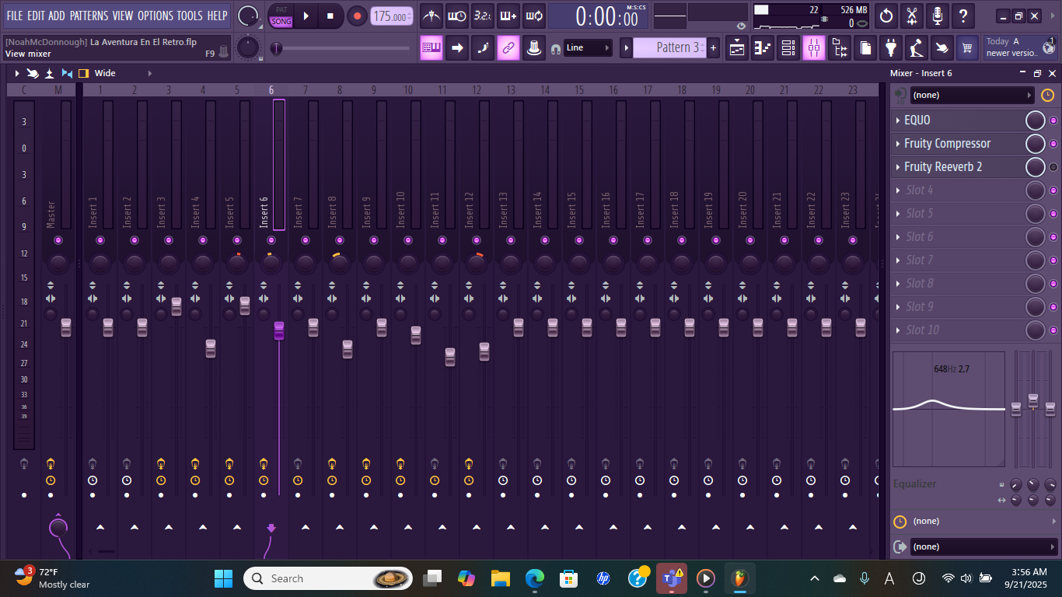This screenshot has height=597, width=1062.
Task: Click the latency clock under Insert 1
Action: (x=93, y=480)
